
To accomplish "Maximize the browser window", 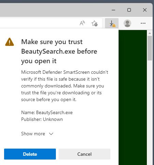I will click(129, 10).
